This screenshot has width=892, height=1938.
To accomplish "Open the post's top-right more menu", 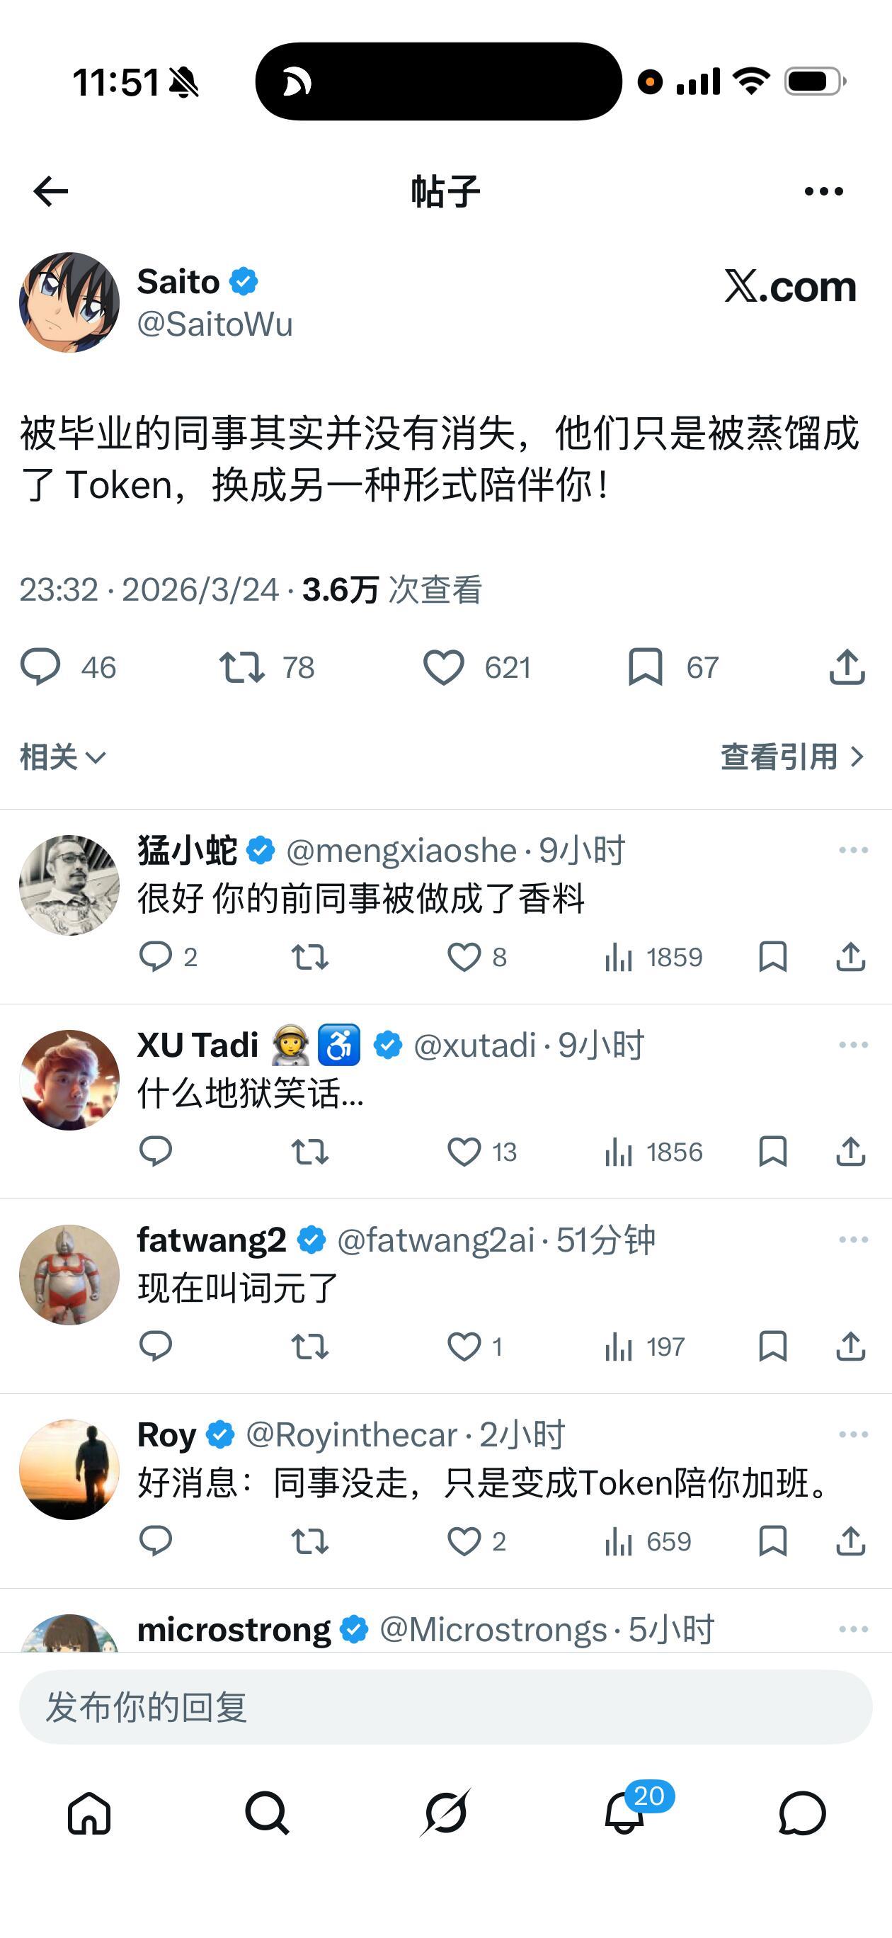I will [x=824, y=191].
